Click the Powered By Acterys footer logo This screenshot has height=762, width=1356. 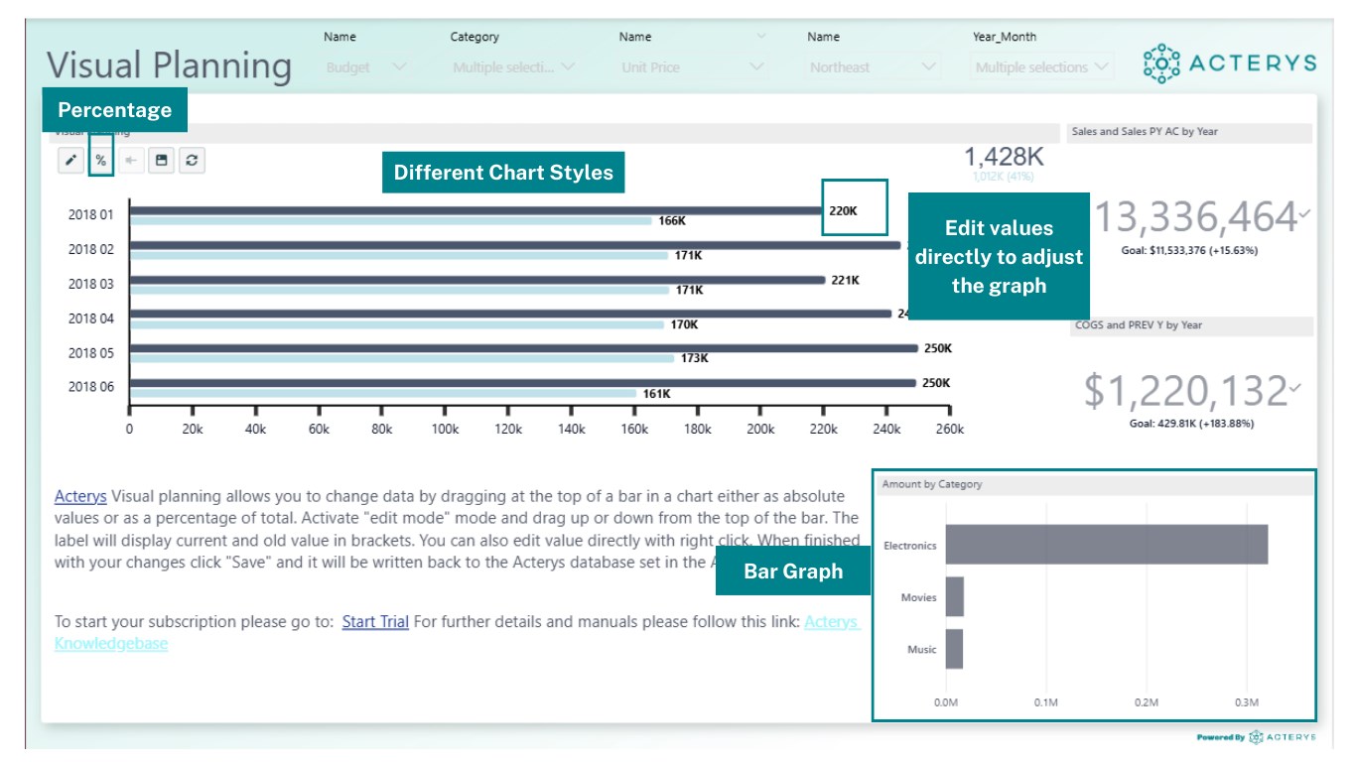(x=1256, y=737)
